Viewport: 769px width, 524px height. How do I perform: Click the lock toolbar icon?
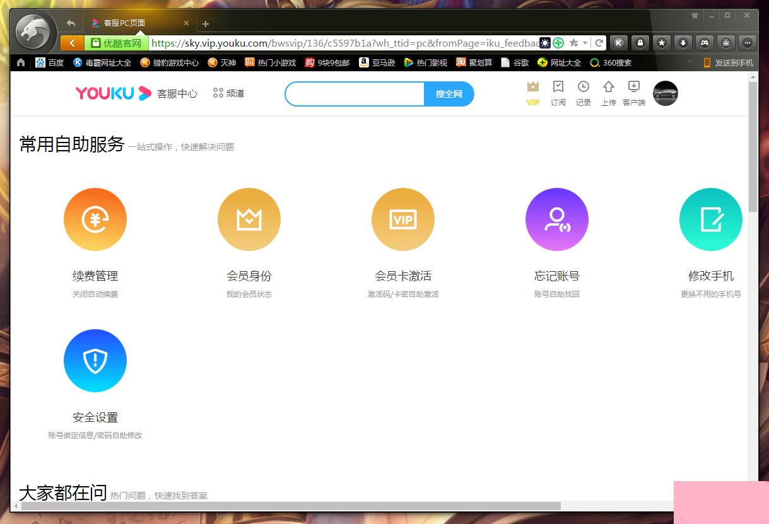click(x=640, y=43)
